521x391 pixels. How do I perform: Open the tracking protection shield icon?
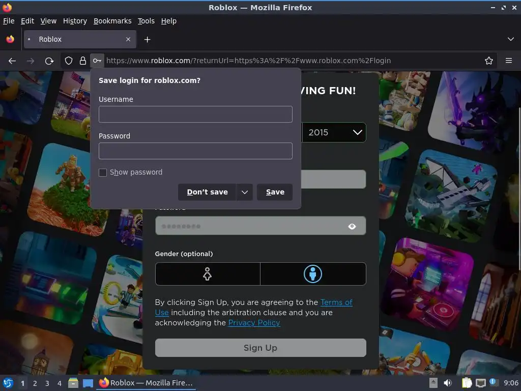point(69,61)
